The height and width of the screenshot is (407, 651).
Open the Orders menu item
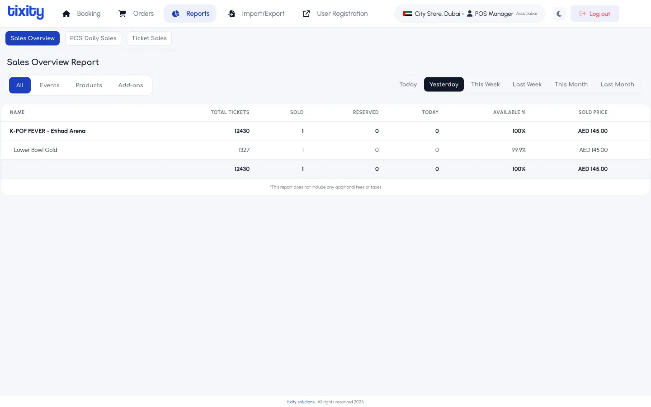137,14
